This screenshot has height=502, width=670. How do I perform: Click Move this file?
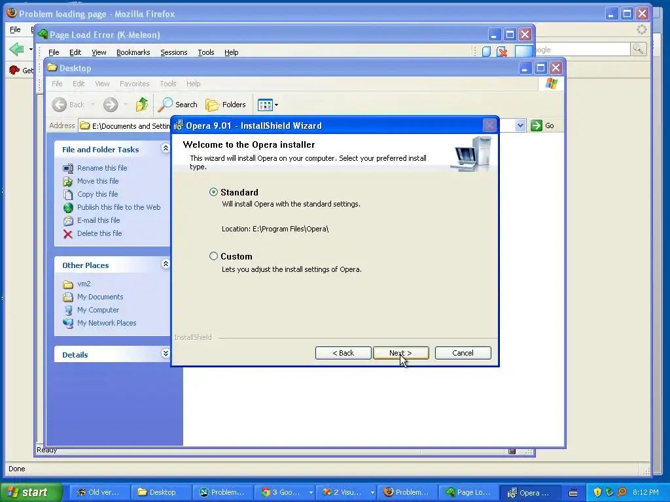pyautogui.click(x=97, y=181)
